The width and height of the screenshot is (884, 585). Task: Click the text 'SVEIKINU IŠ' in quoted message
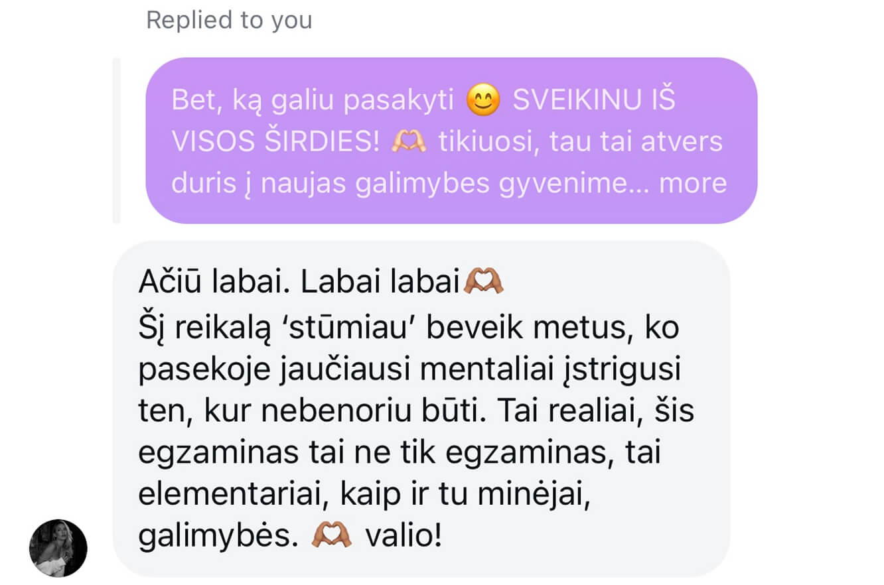[594, 101]
